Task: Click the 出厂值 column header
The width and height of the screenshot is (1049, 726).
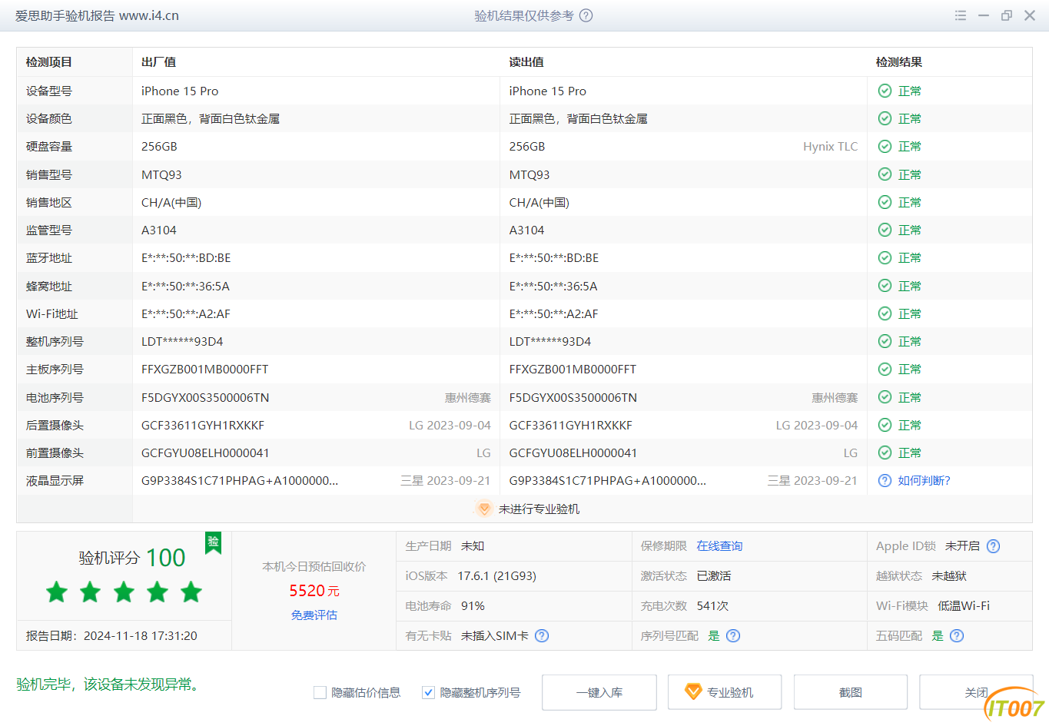Action: click(159, 62)
